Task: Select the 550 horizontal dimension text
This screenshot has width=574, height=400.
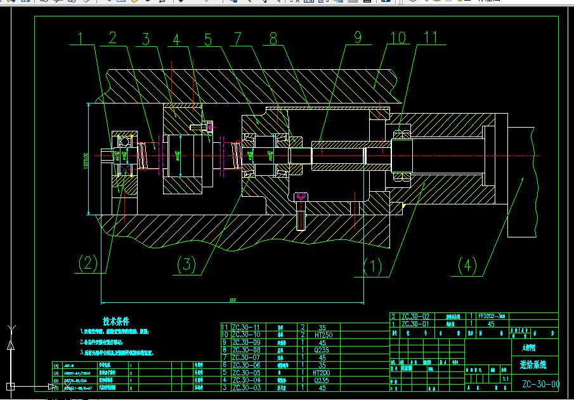Action: (233, 300)
